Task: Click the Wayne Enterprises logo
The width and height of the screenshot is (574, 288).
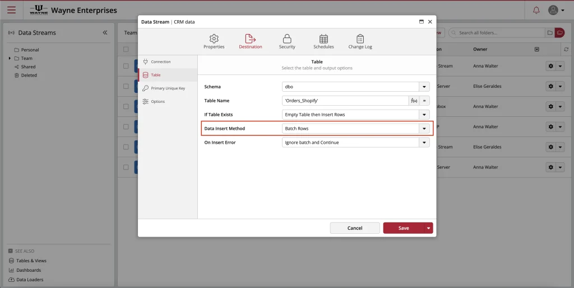Action: (39, 10)
